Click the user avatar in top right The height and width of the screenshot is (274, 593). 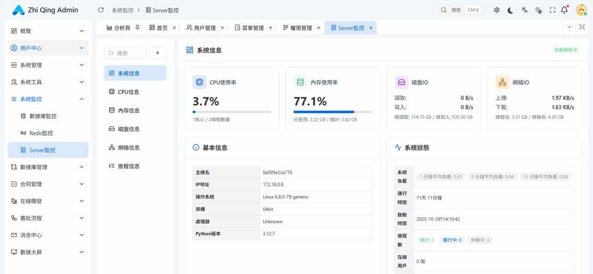pos(581,10)
